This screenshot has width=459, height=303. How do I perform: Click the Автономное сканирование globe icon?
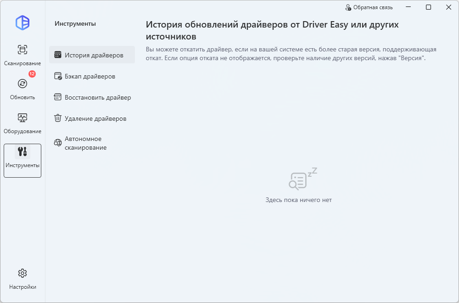tap(58, 143)
